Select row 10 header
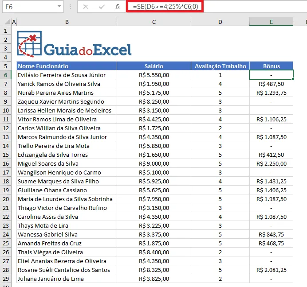The image size is (307, 287). 6,110
